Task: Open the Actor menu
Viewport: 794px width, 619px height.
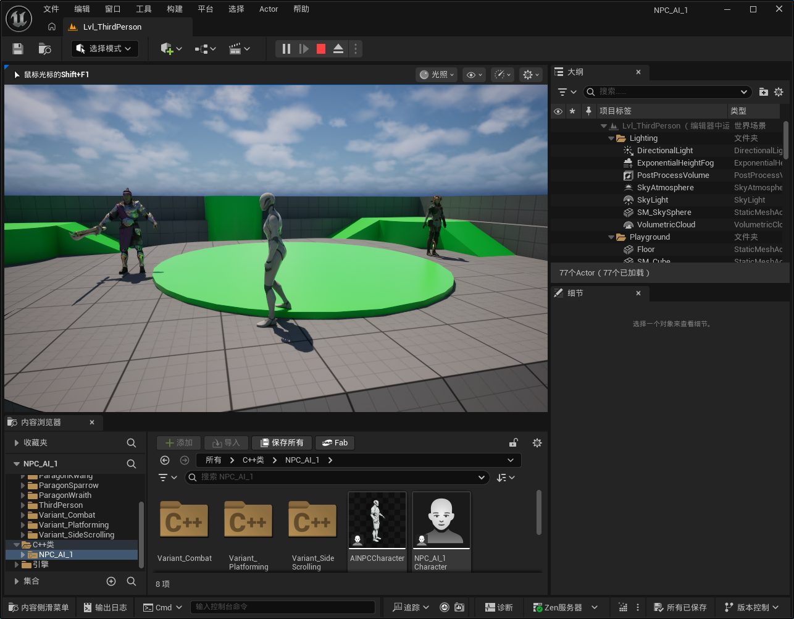Action: coord(269,9)
